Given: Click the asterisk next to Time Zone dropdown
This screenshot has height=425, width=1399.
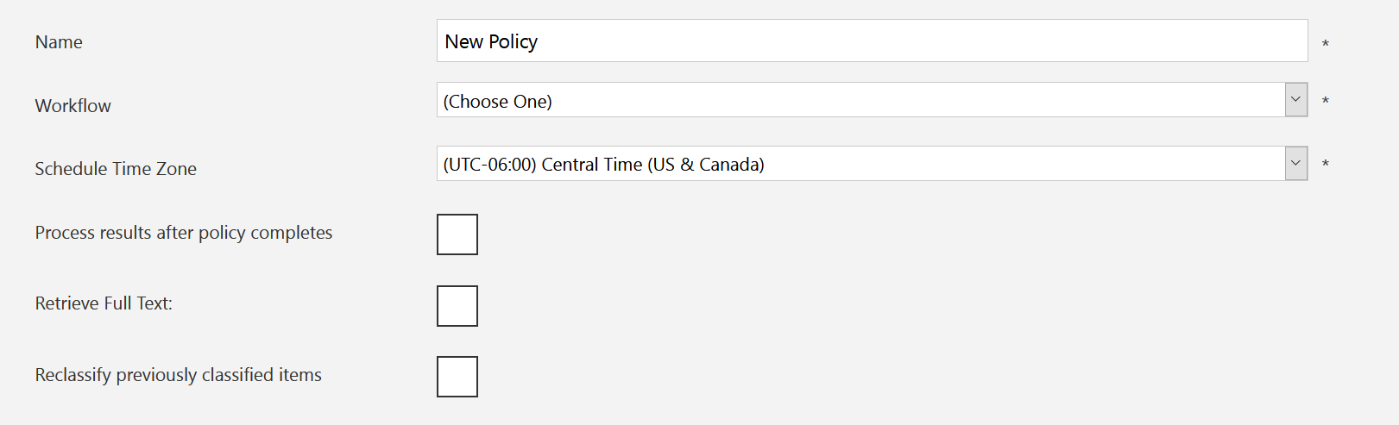Looking at the screenshot, I should click(x=1326, y=165).
